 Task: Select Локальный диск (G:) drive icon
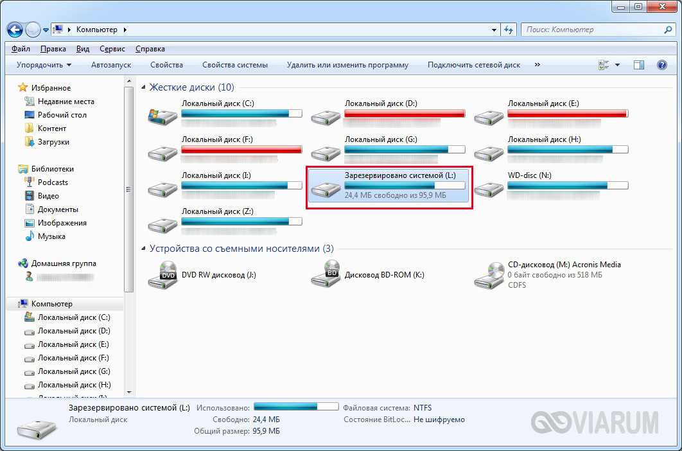click(326, 154)
